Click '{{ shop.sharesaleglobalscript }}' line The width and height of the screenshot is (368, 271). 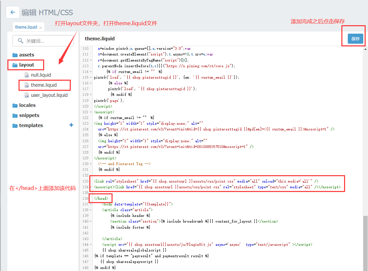(134, 250)
